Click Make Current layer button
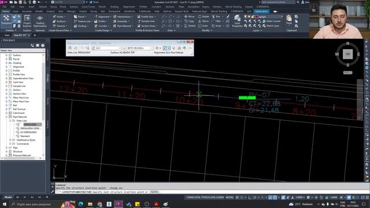 271,21
